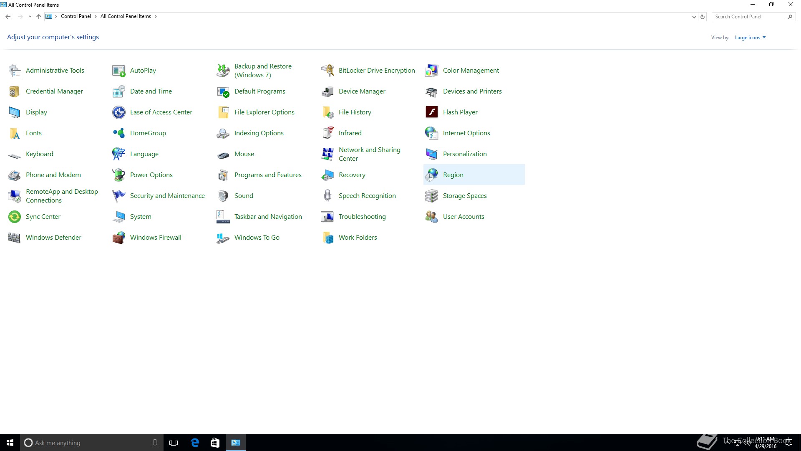
Task: Expand the address bar history dropdown
Action: click(x=694, y=17)
